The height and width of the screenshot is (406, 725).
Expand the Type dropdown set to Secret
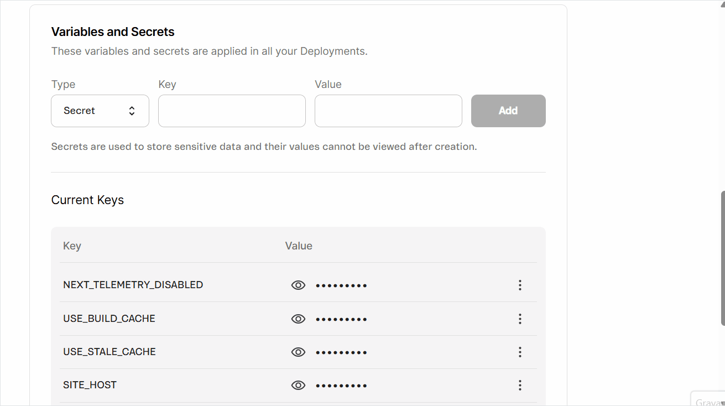point(100,111)
